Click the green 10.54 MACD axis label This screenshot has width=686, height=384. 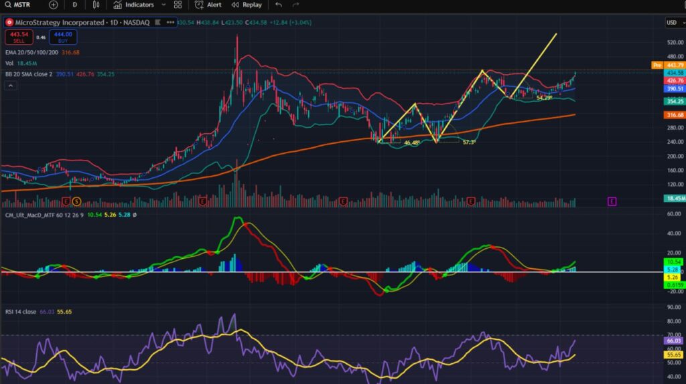(x=674, y=262)
